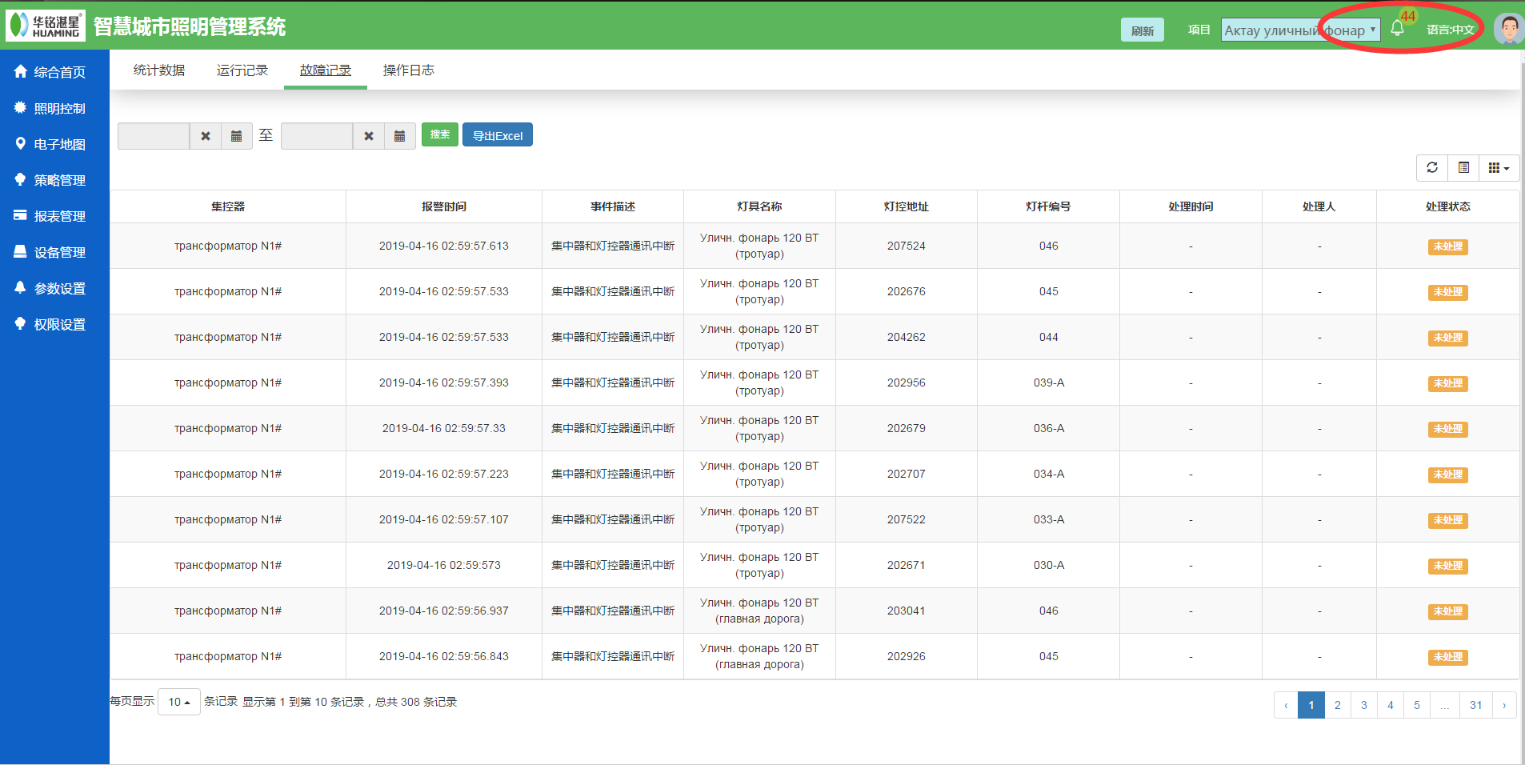Clear the start date field

206,136
